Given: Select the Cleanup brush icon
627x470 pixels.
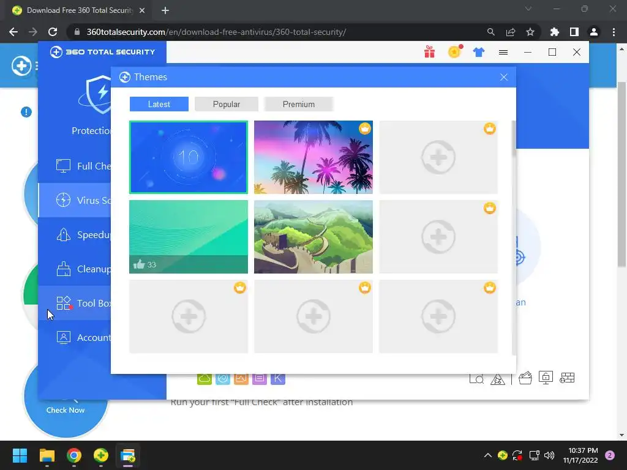Looking at the screenshot, I should pyautogui.click(x=63, y=269).
